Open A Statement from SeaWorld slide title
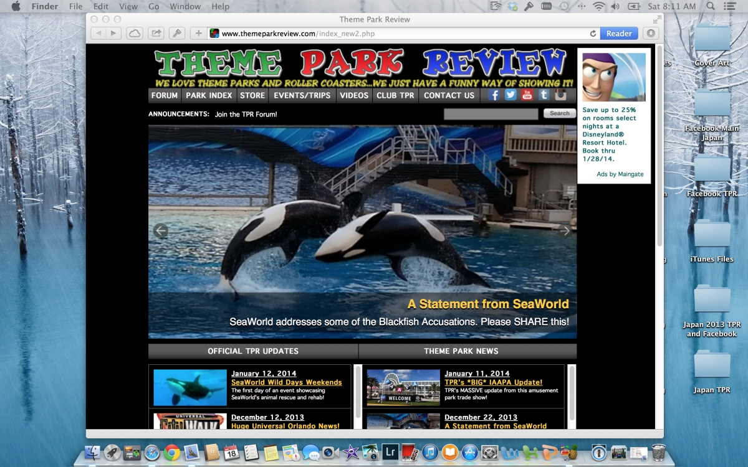This screenshot has height=467, width=748. (x=488, y=304)
